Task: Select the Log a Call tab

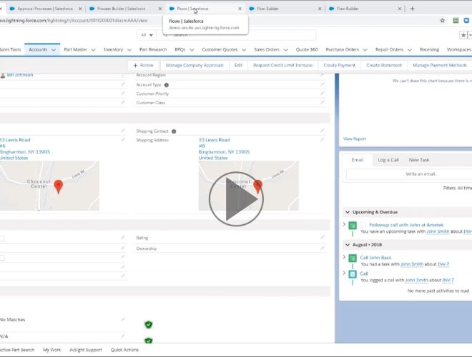Action: point(388,160)
